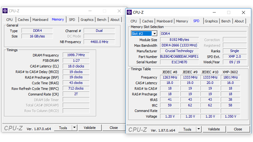Click JEDEC #8 frequency cell 1263 MHz
The width and height of the screenshot is (253, 142).
[x=170, y=77]
